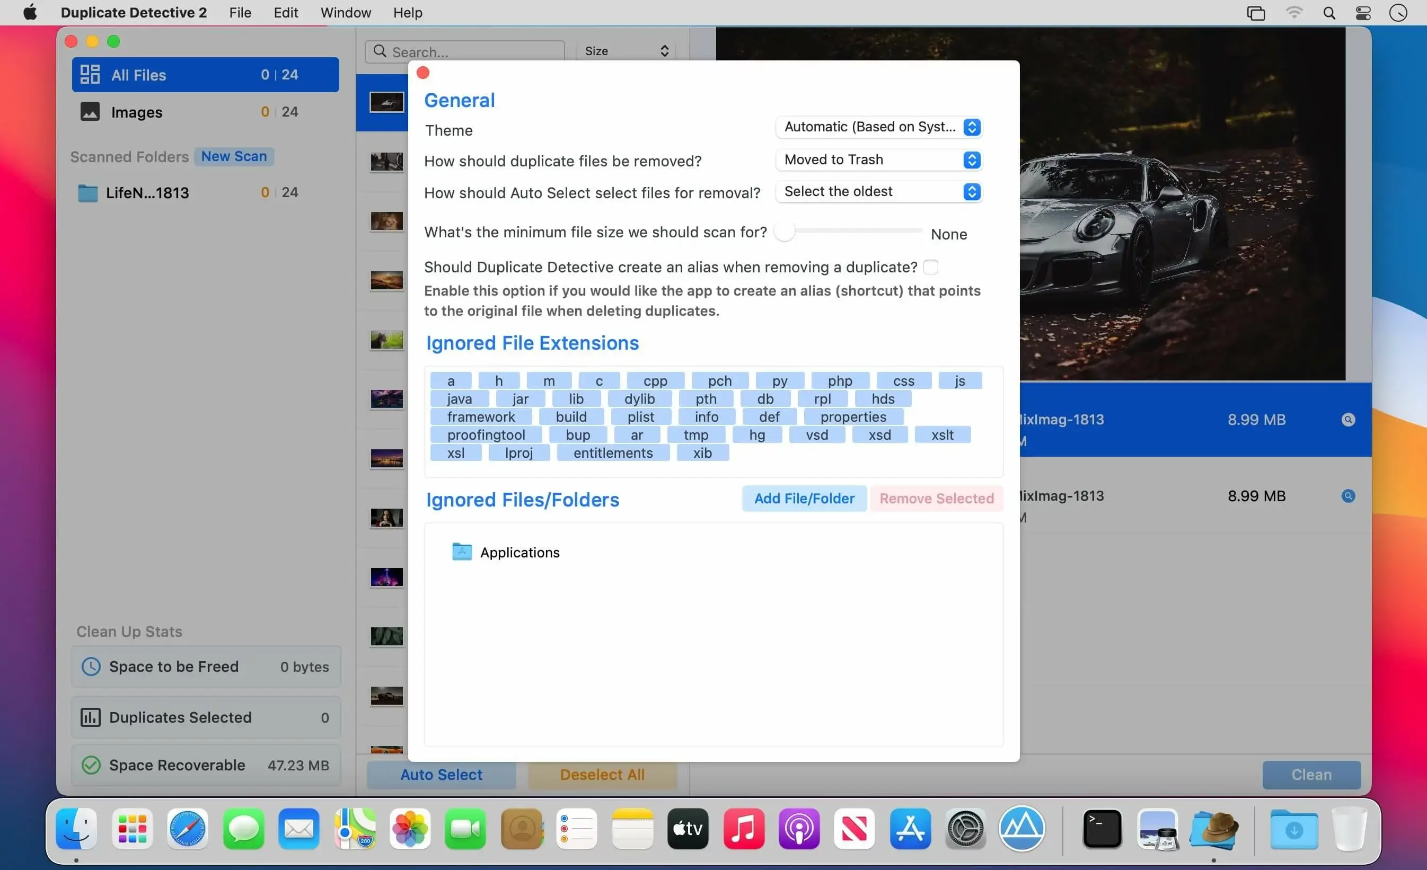The image size is (1427, 870).
Task: Click the New Scan button
Action: click(234, 156)
